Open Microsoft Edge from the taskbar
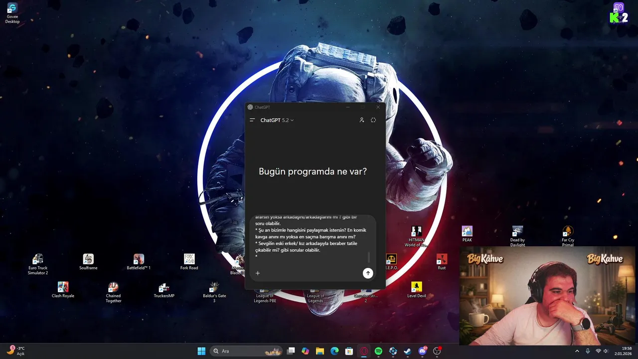The width and height of the screenshot is (638, 359). click(334, 351)
